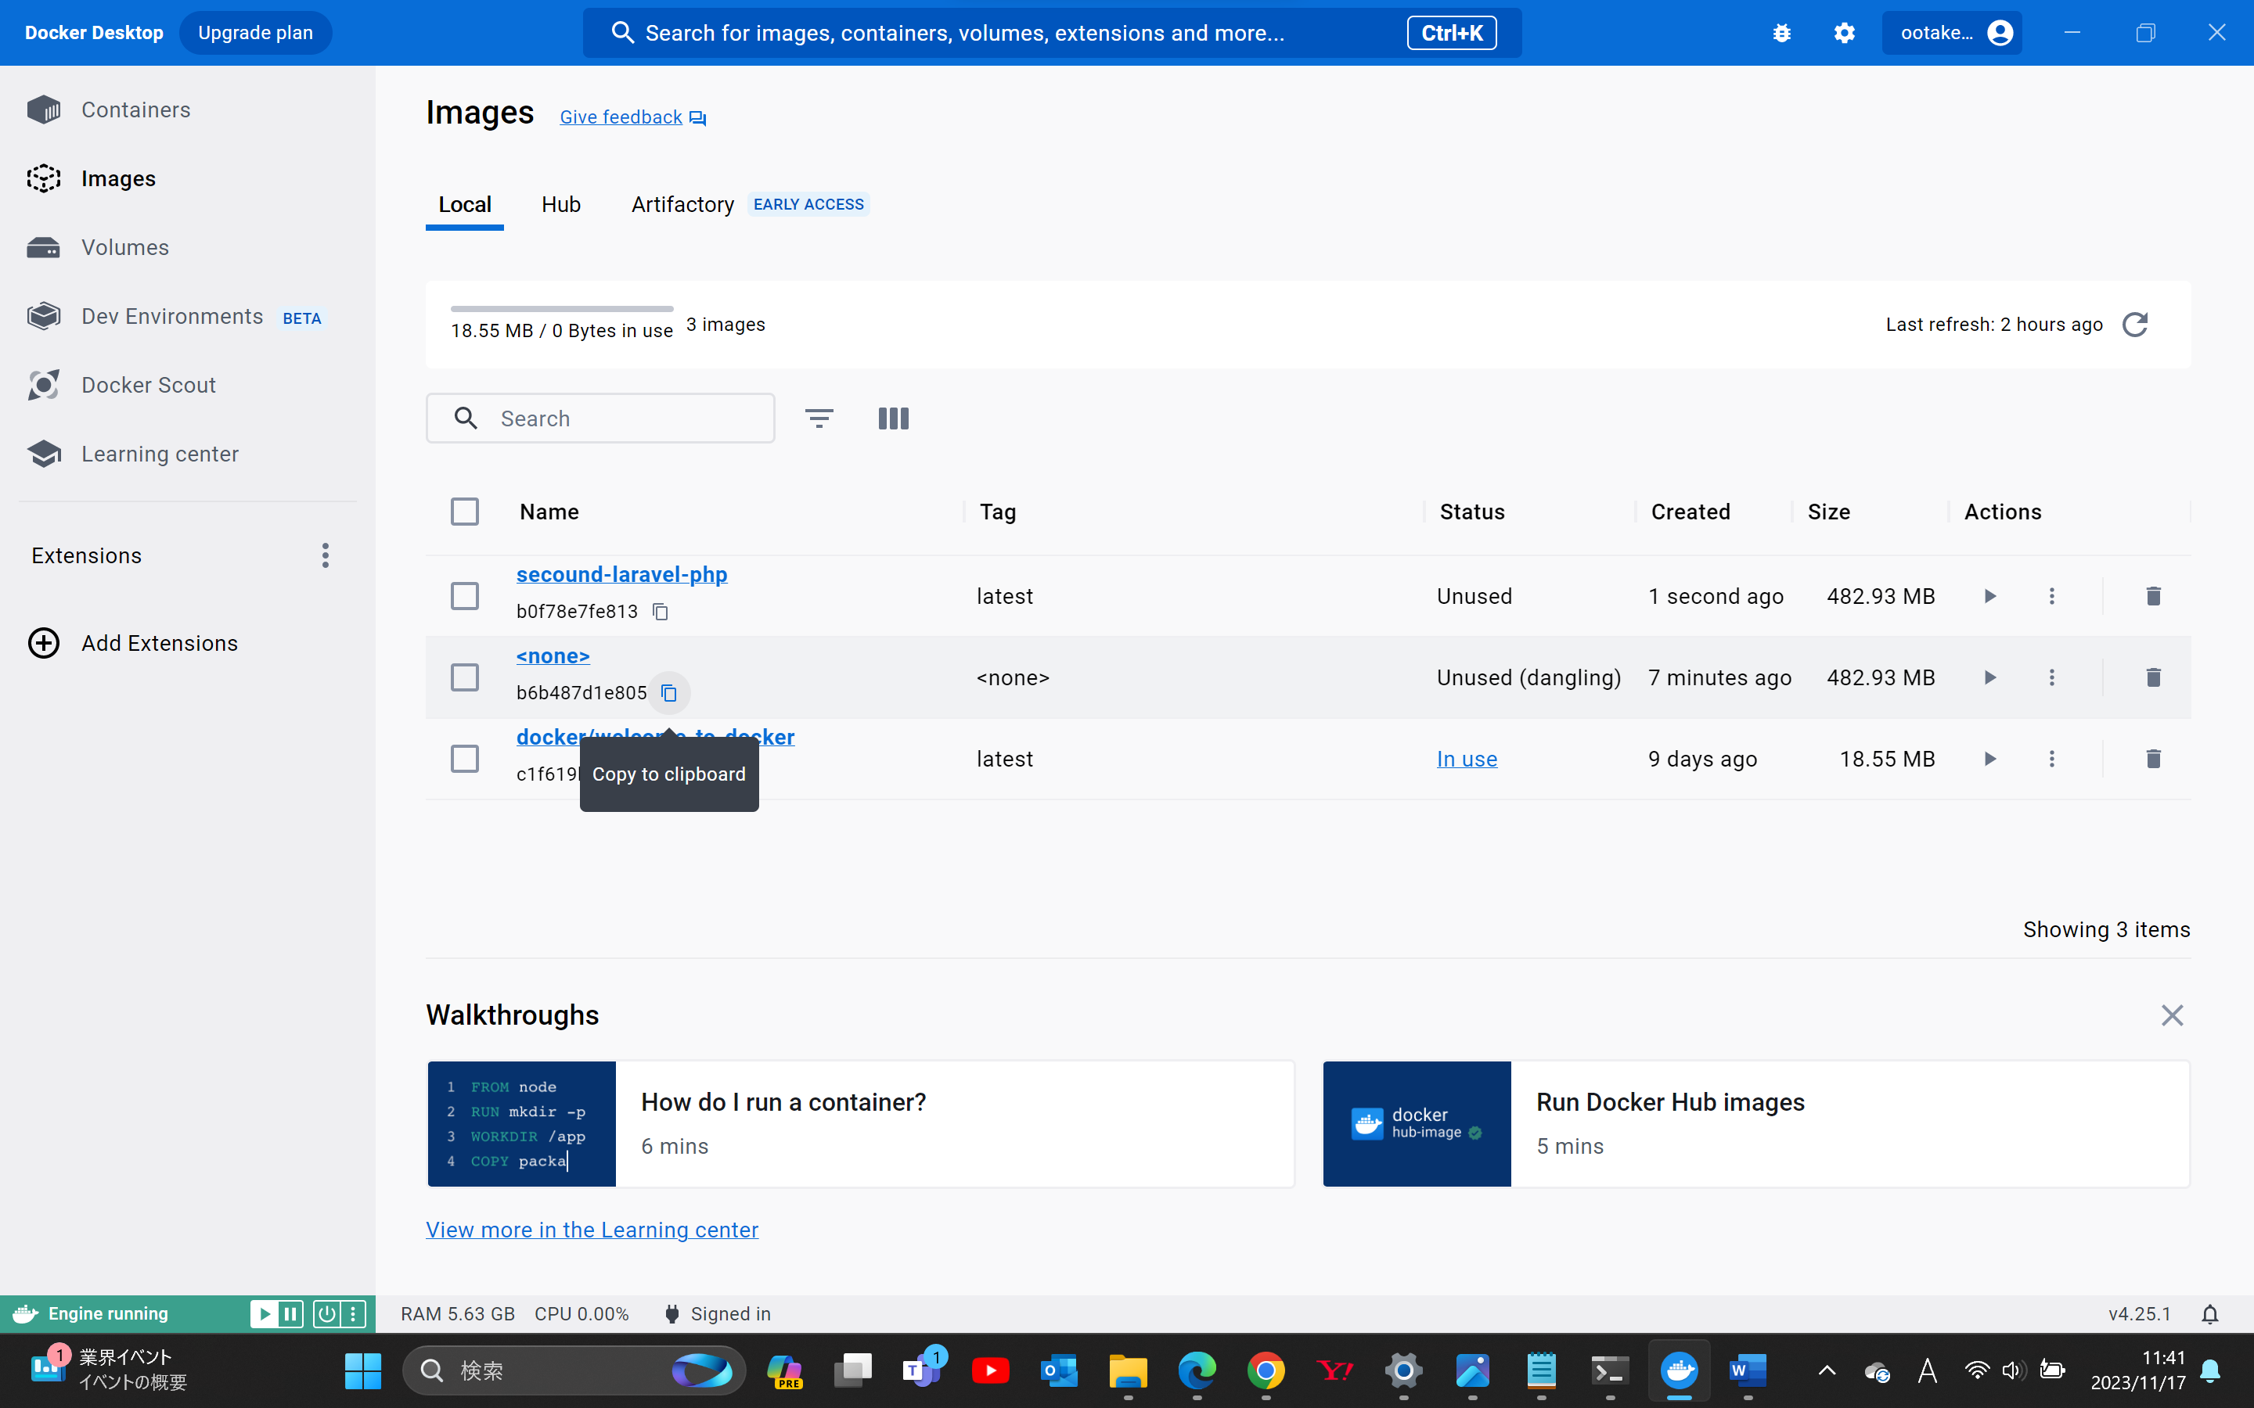Copy the b0f78e7fe813 image ID
Image resolution: width=2254 pixels, height=1408 pixels.
pyautogui.click(x=661, y=612)
